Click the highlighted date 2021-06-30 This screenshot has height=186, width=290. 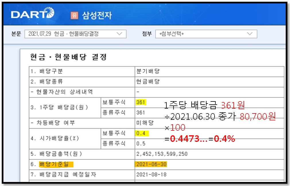pos(151,165)
